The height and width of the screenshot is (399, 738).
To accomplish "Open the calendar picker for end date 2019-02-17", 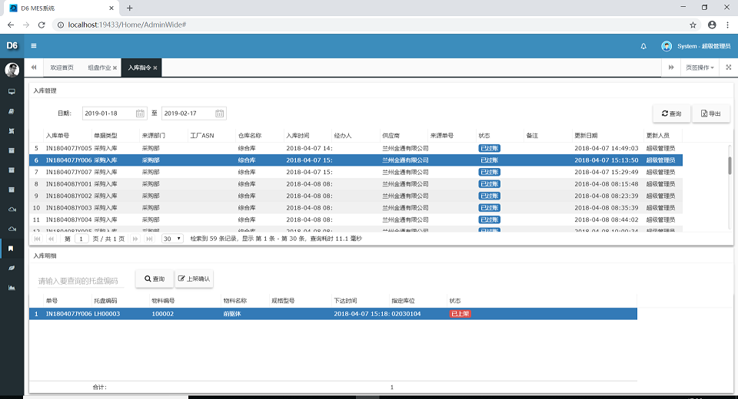I will (x=219, y=114).
